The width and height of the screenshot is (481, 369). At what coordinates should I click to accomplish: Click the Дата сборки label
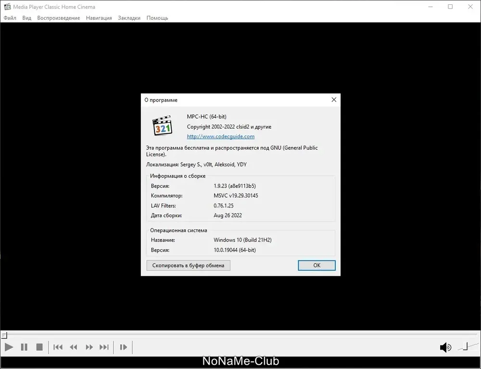pos(166,216)
